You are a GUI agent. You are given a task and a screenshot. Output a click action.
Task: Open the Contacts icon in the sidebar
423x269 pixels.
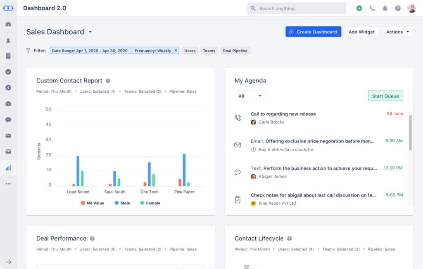(x=8, y=40)
